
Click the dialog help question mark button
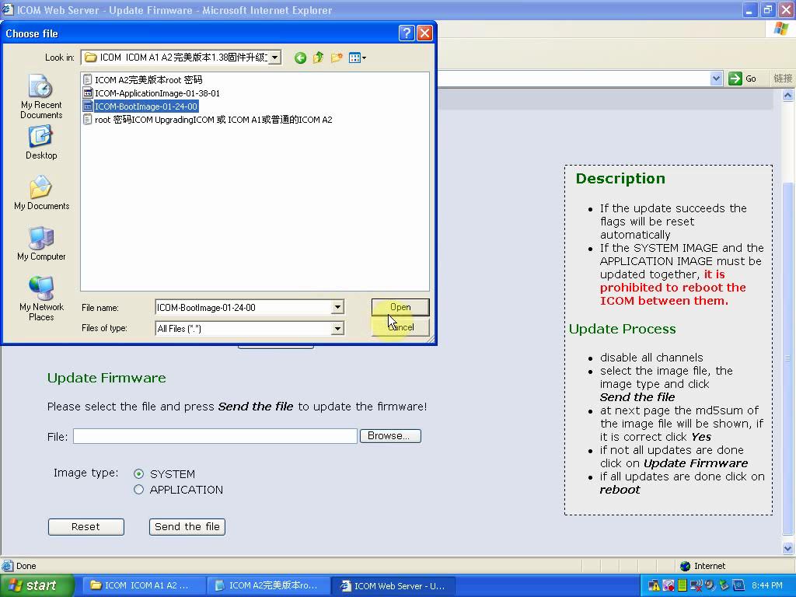(406, 33)
